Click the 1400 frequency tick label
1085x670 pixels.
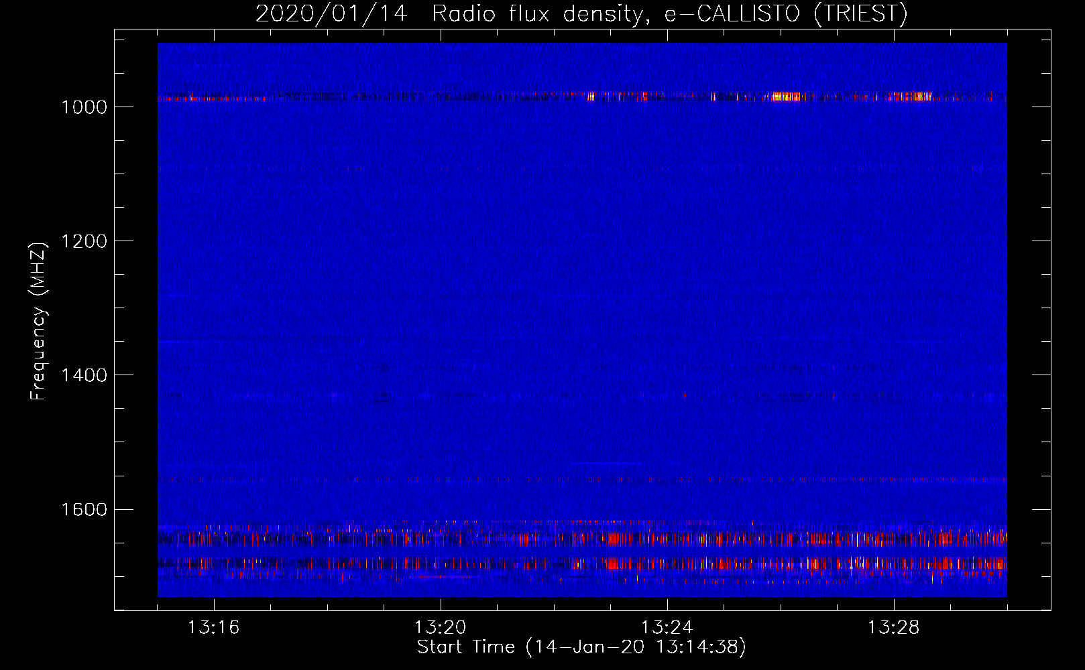84,375
